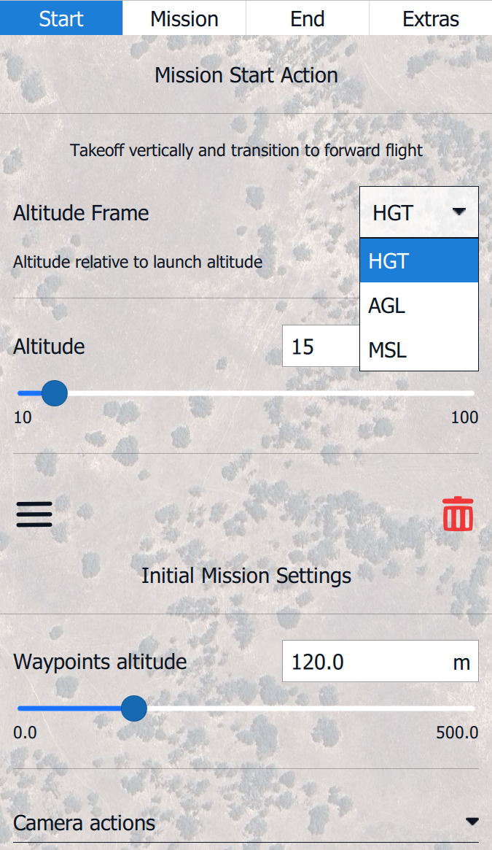Go to the End tab

tap(308, 18)
